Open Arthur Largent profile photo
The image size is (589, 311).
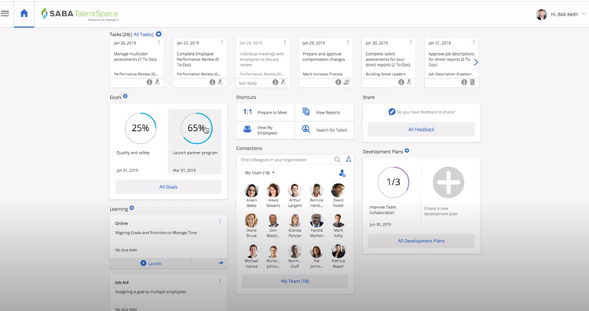point(294,190)
